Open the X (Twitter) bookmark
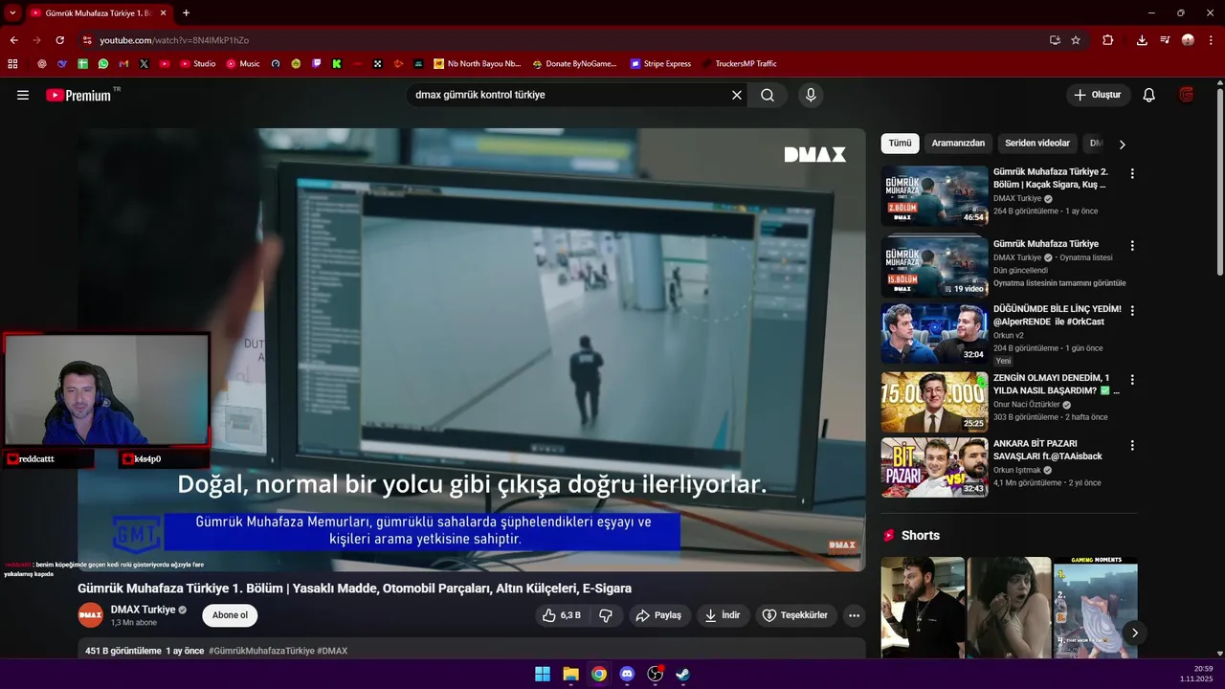The width and height of the screenshot is (1225, 689). [144, 64]
